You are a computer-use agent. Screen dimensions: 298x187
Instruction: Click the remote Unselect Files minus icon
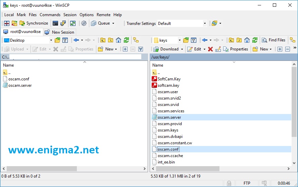click(x=288, y=49)
